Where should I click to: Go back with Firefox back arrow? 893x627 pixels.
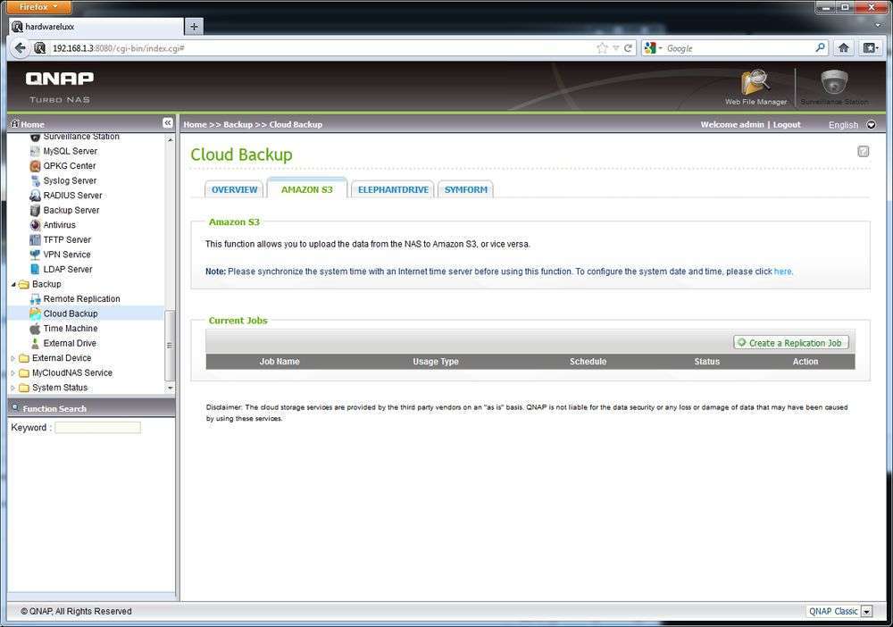point(21,48)
